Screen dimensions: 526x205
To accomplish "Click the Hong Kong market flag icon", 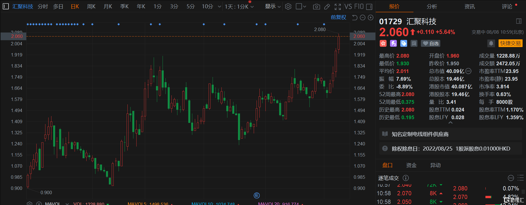I will point(383,43).
